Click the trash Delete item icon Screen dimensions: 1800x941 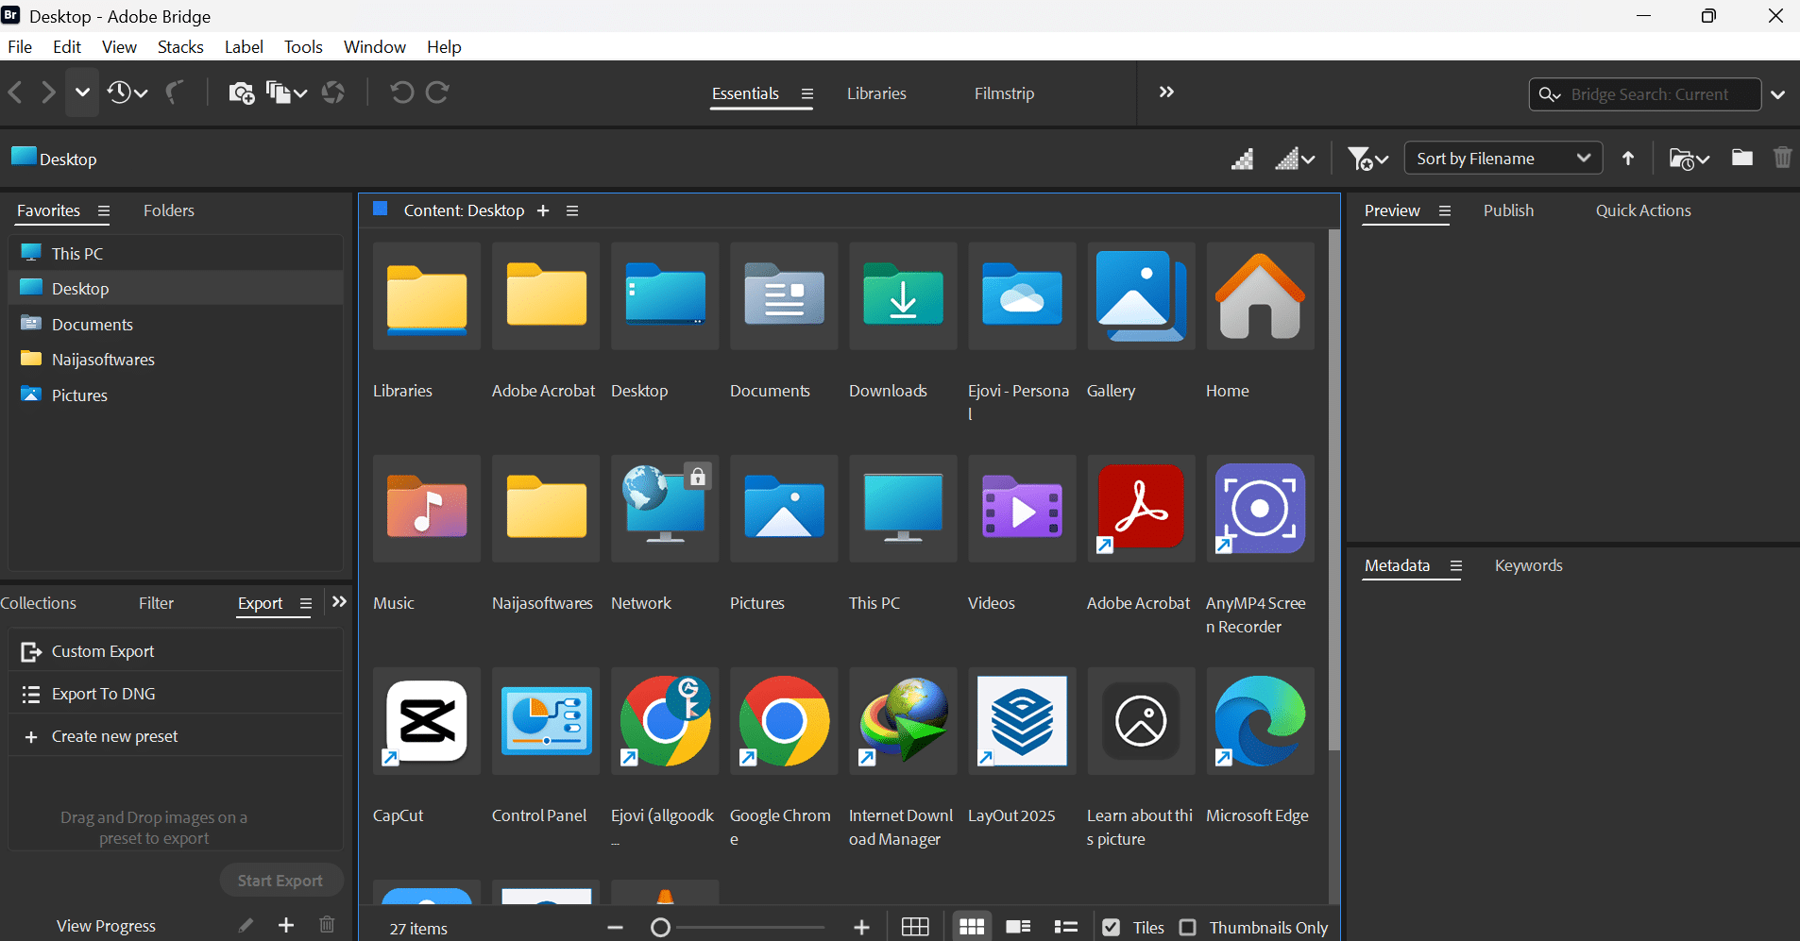click(1782, 159)
